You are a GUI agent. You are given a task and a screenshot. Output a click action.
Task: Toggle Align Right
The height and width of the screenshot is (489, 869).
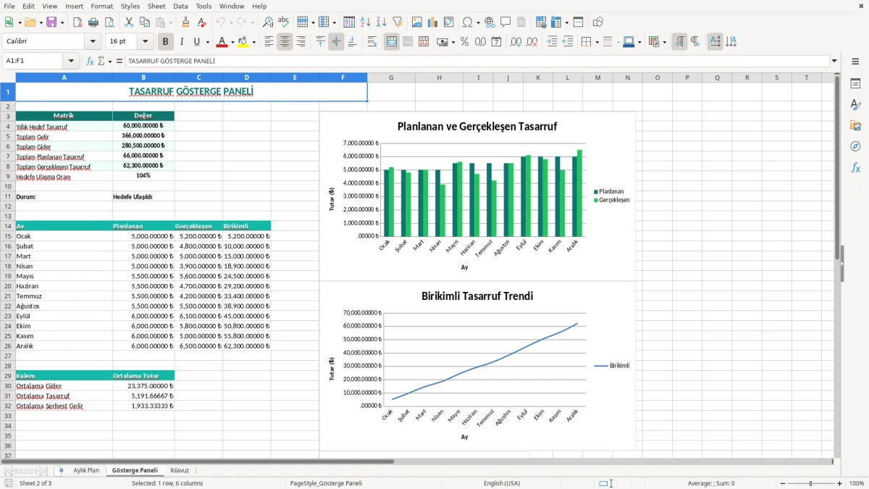301,42
